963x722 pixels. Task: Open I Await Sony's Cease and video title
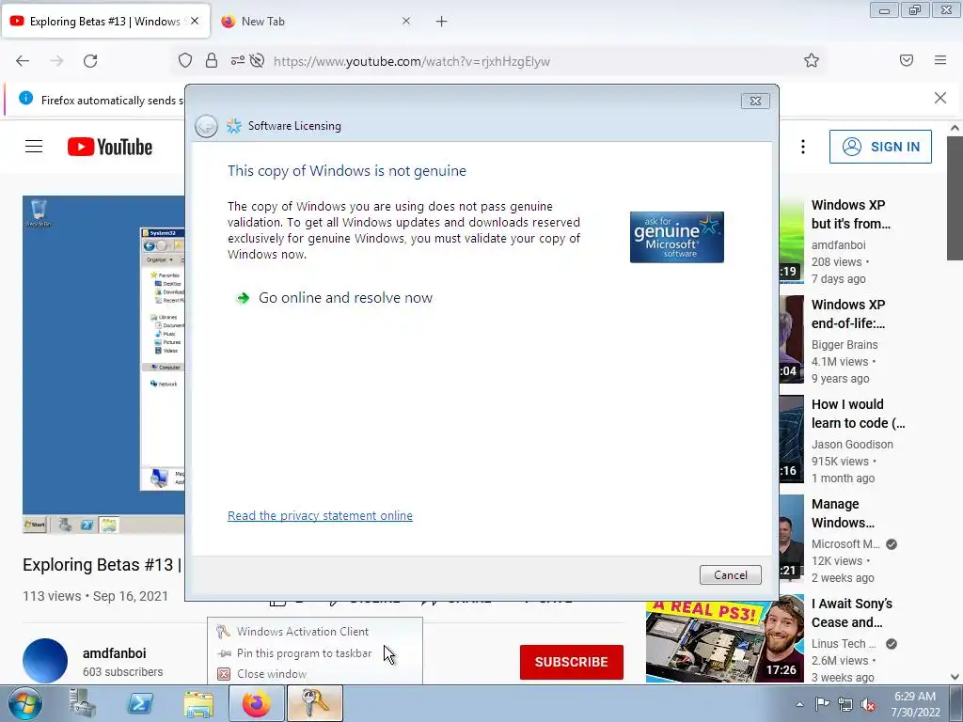point(852,613)
